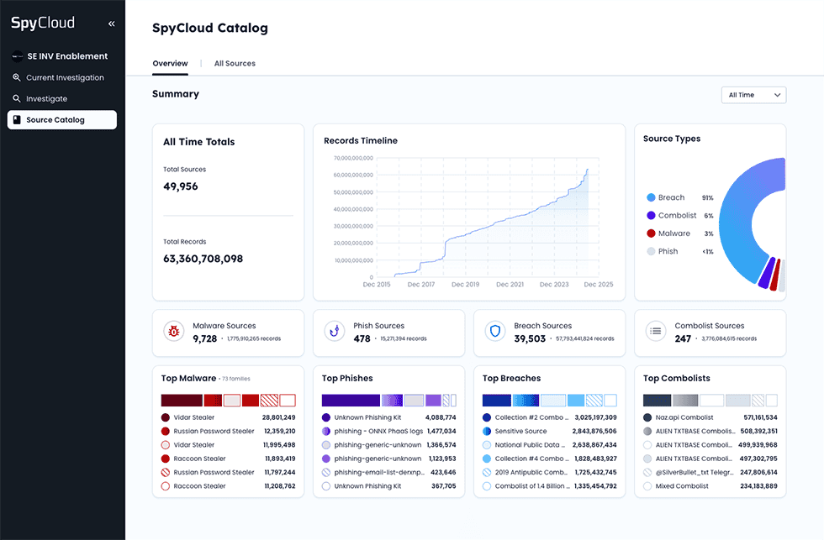824x540 pixels.
Task: Collapse the sidebar with the double-chevron icon
Action: pyautogui.click(x=111, y=24)
